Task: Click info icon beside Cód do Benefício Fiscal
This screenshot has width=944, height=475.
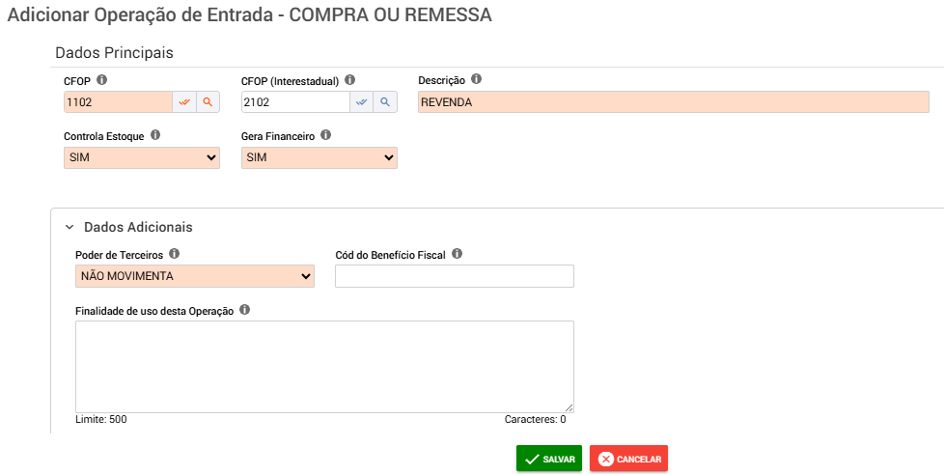Action: click(457, 254)
